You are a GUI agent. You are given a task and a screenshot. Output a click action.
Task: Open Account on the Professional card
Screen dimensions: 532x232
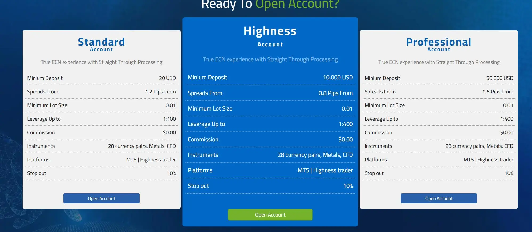point(439,198)
